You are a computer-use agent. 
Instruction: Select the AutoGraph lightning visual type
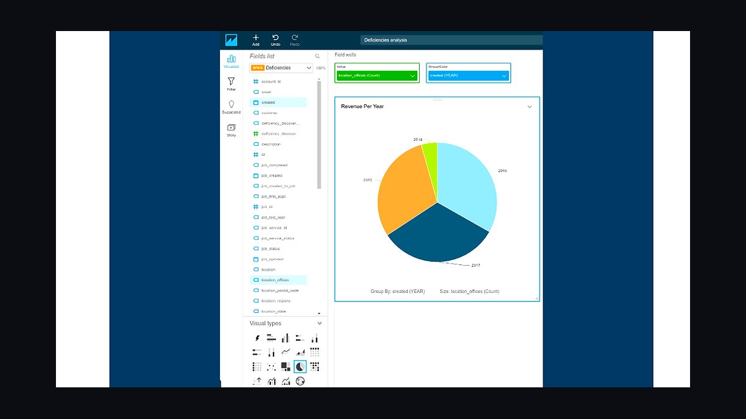click(x=257, y=338)
